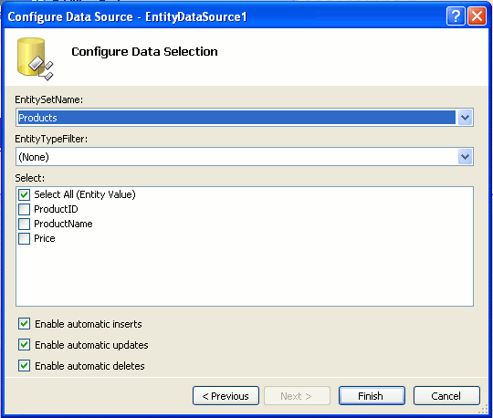Expand the EntityTypeFilter dropdown arrow

coord(465,157)
